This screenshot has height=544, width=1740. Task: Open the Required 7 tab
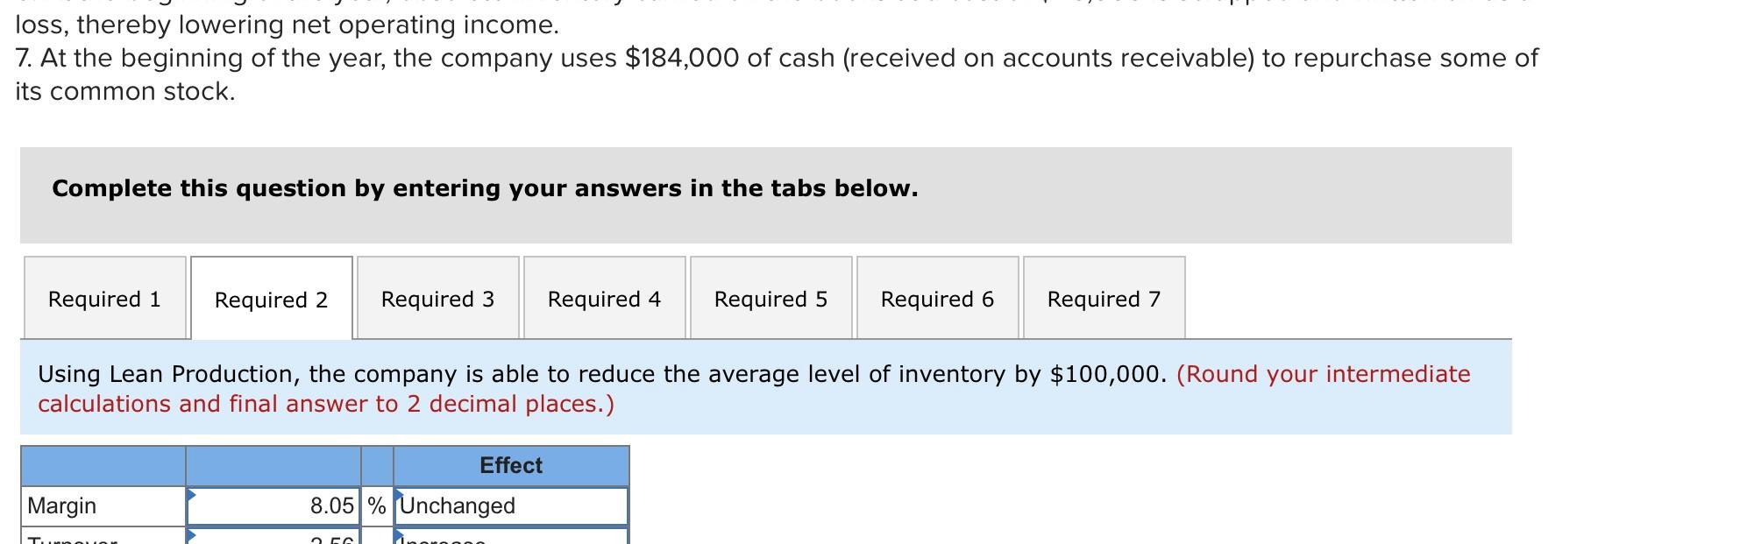[x=1104, y=299]
